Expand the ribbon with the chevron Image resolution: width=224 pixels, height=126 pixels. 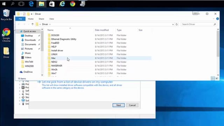click(x=213, y=19)
